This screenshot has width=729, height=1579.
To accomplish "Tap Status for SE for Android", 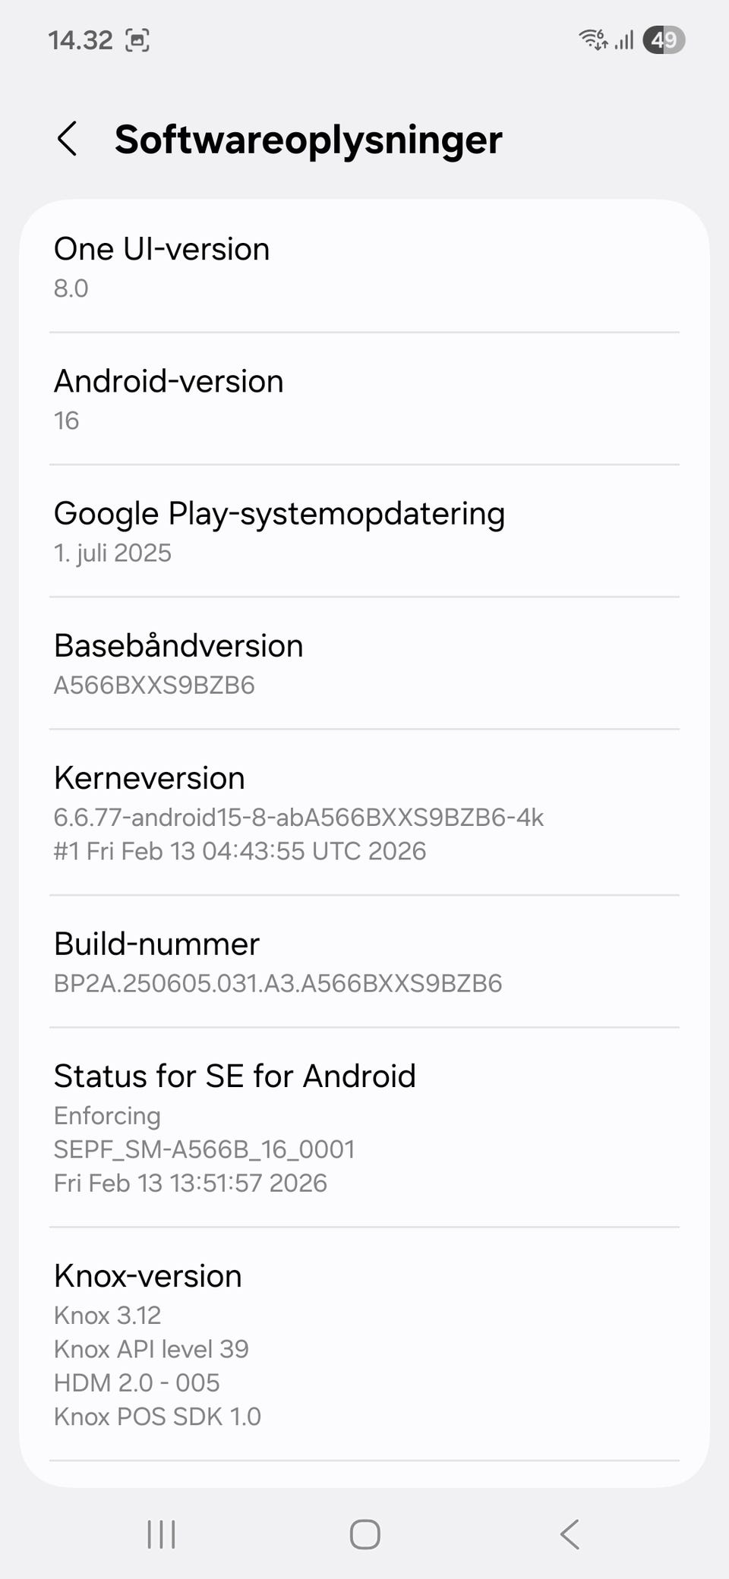I will coord(364,1127).
